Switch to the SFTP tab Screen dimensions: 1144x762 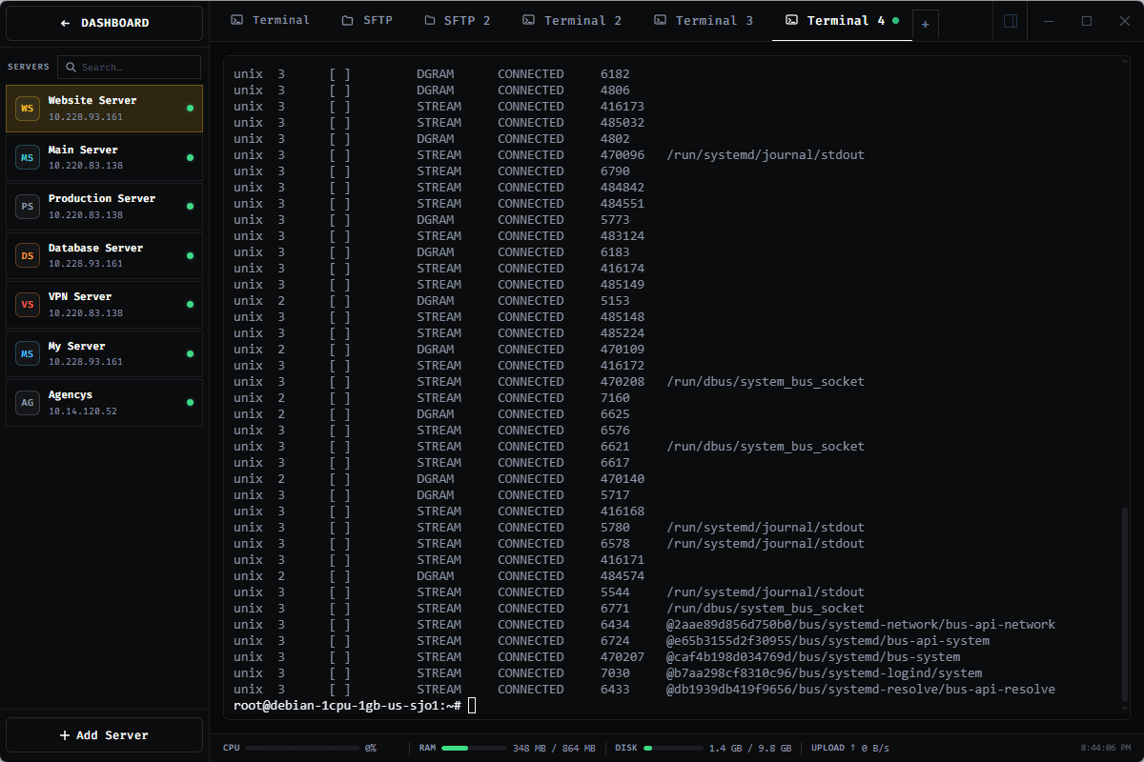(366, 20)
